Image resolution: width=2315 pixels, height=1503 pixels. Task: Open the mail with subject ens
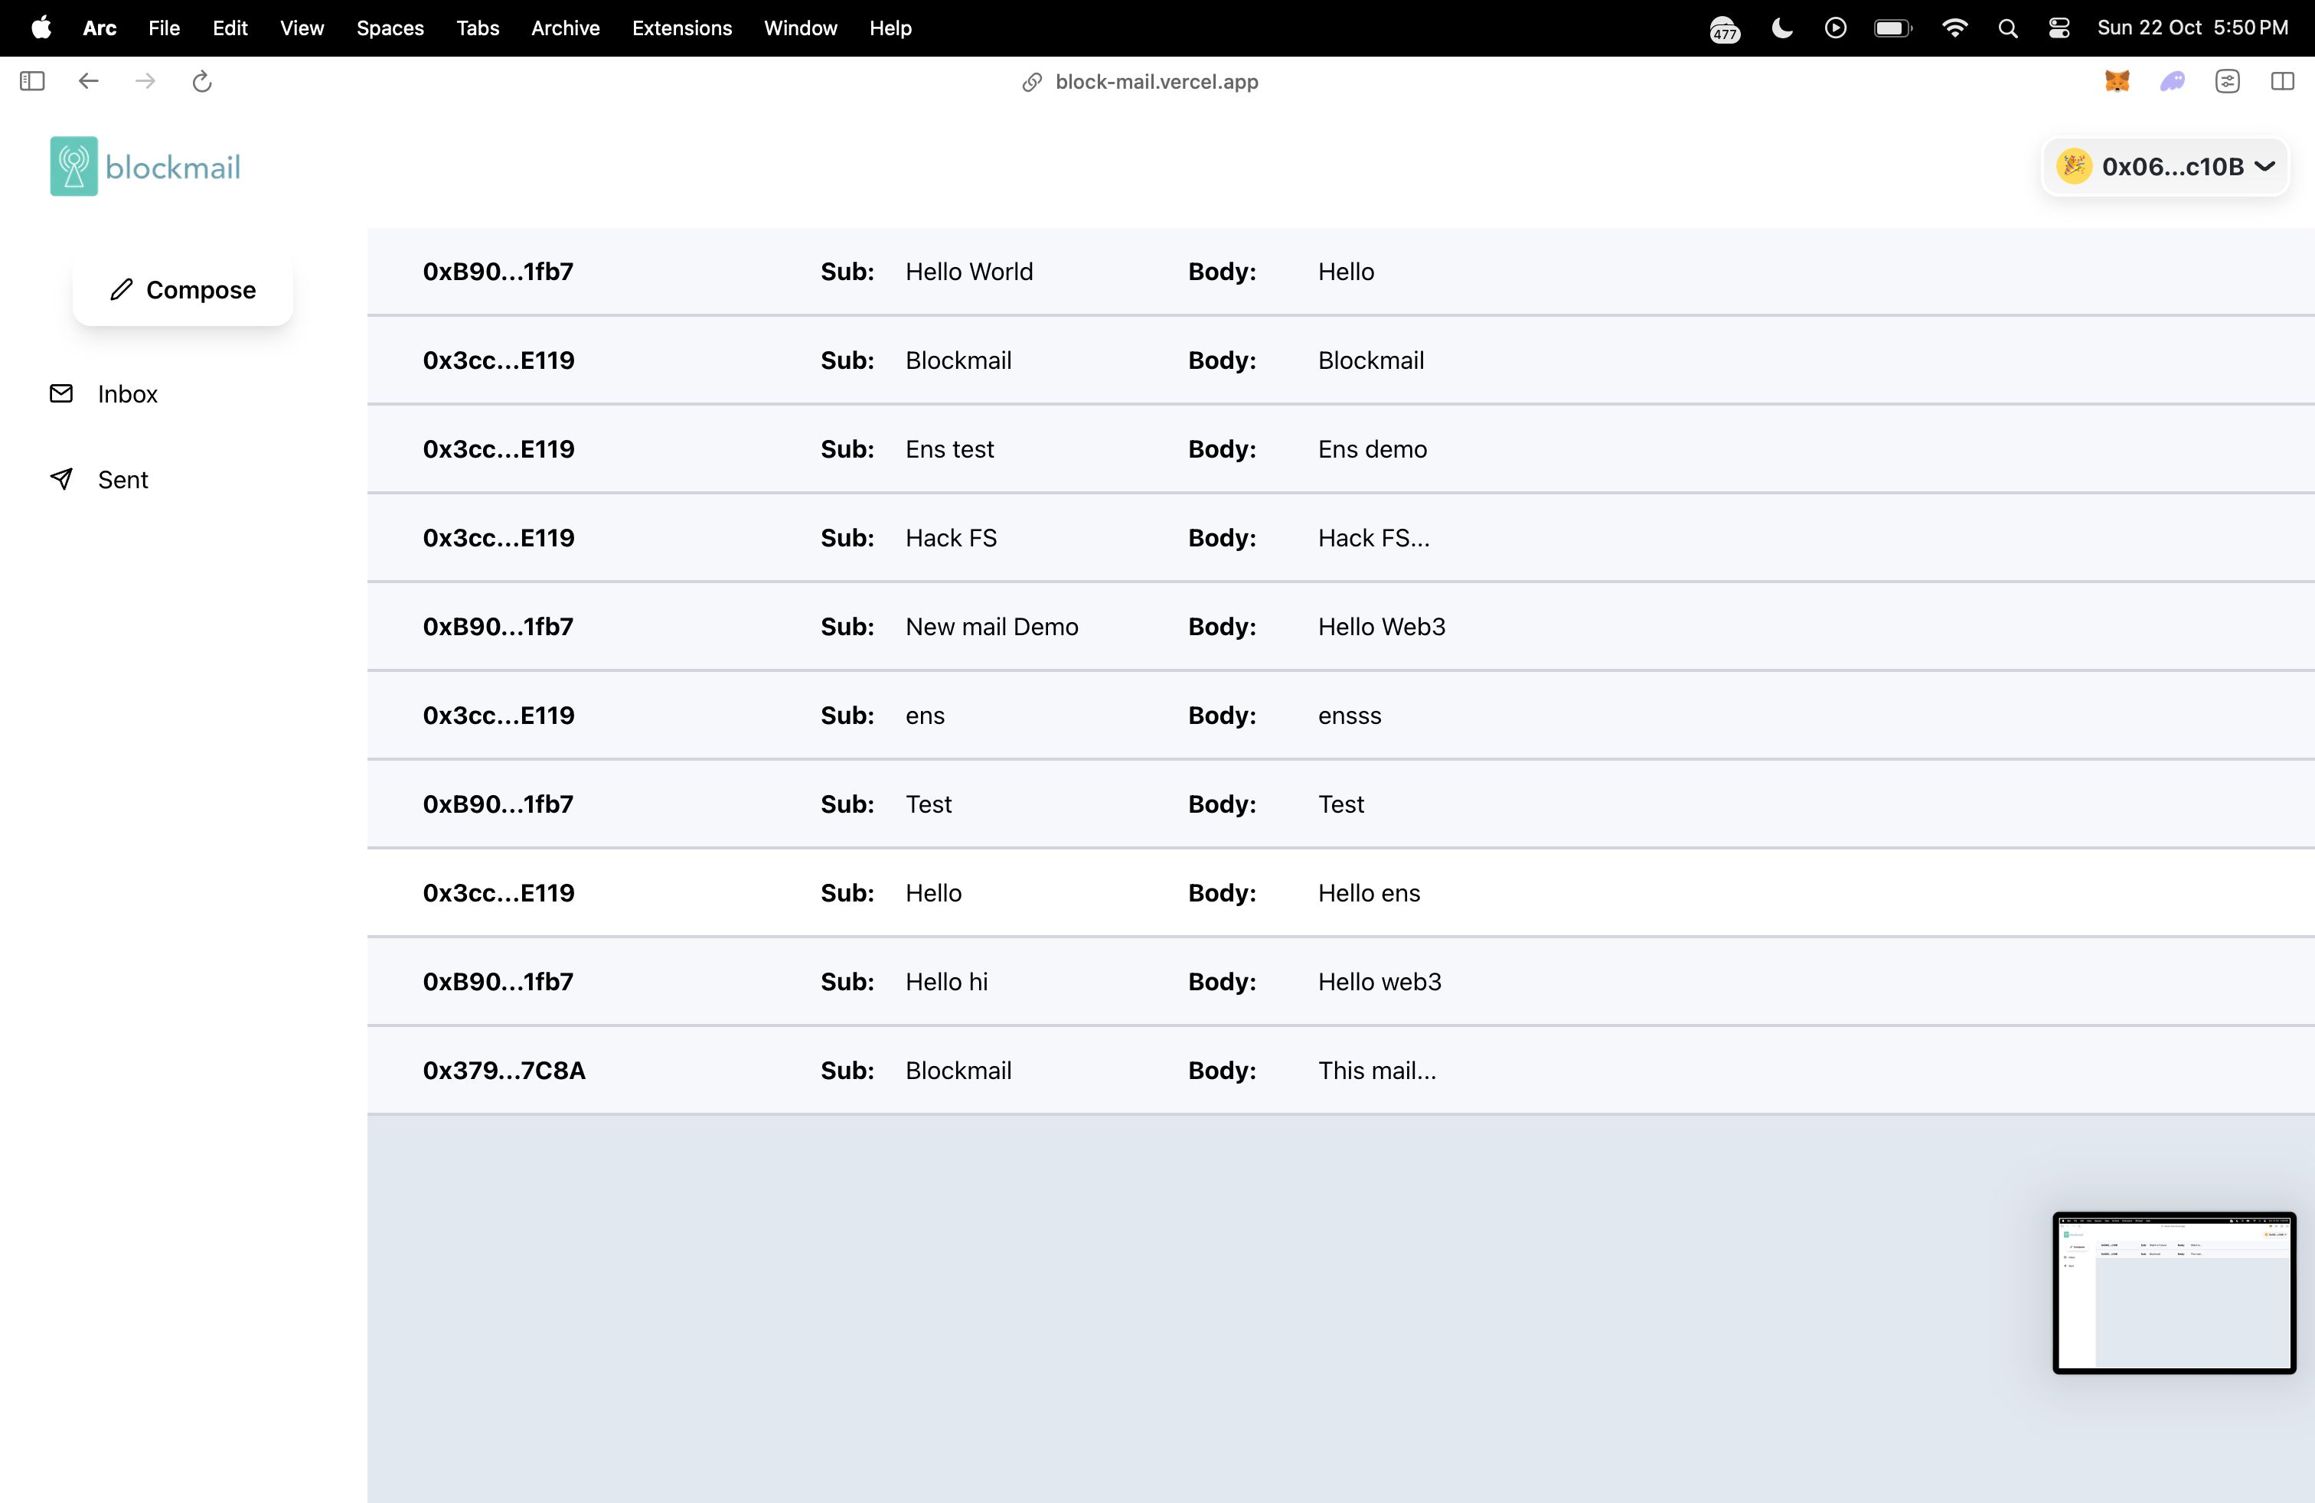pos(1340,716)
